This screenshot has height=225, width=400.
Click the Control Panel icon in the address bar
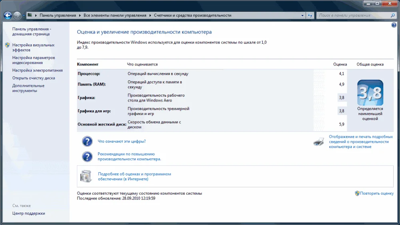click(30, 15)
